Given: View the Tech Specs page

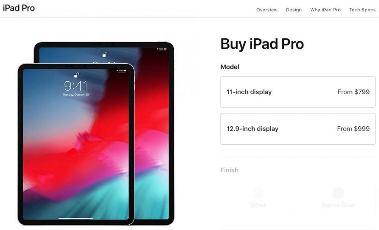Looking at the screenshot, I should (x=362, y=10).
